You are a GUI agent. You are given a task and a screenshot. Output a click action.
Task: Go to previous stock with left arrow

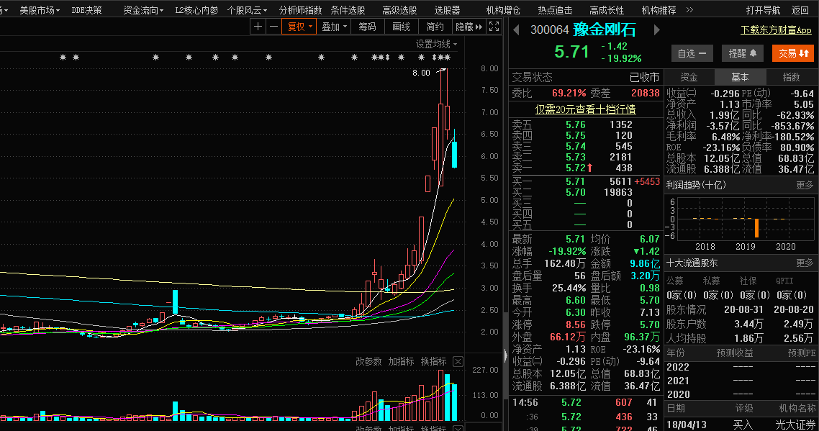(x=516, y=30)
